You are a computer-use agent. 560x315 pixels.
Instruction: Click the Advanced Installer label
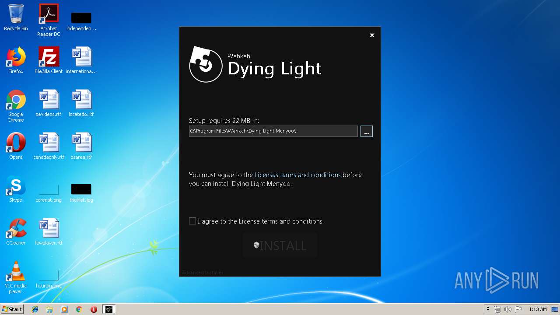tap(203, 273)
